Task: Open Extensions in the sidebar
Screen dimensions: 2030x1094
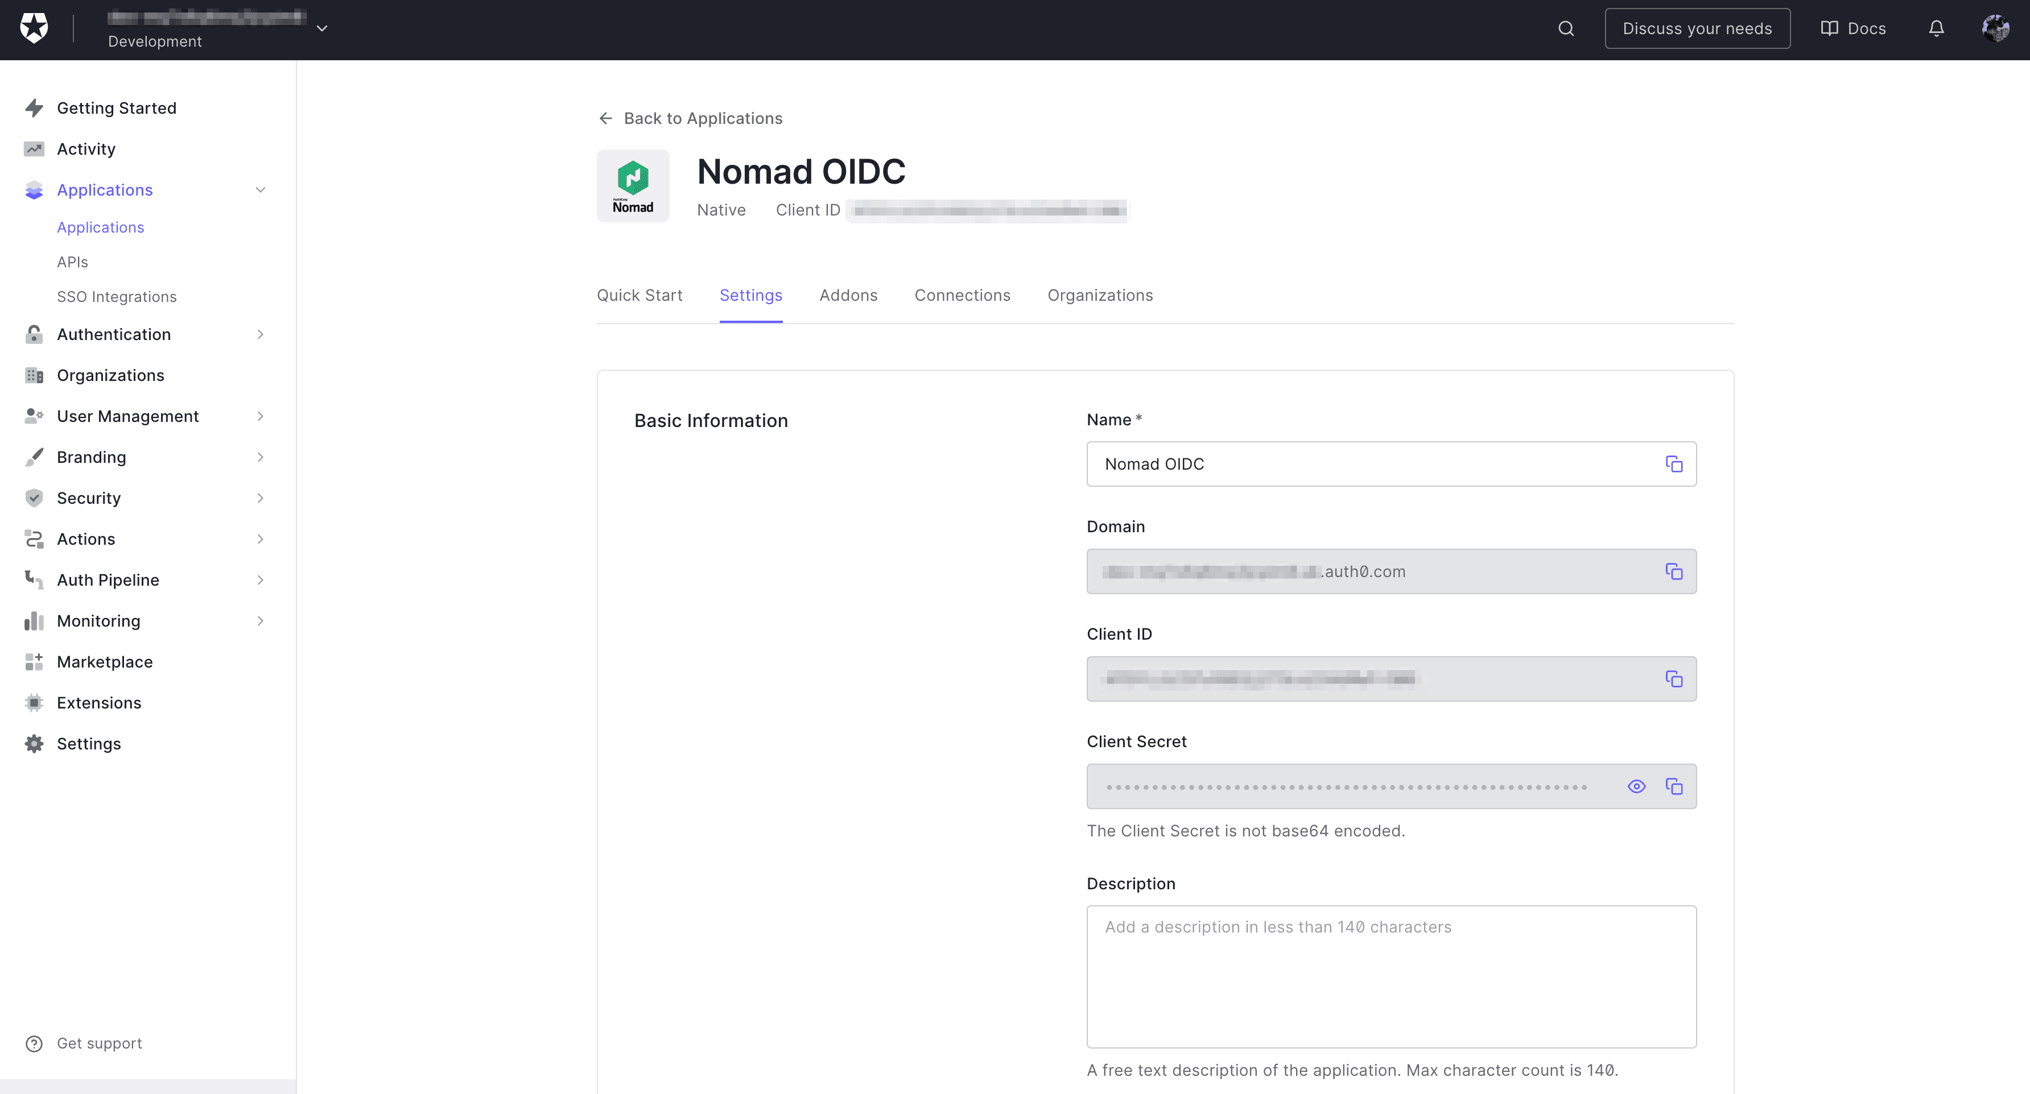Action: point(100,703)
